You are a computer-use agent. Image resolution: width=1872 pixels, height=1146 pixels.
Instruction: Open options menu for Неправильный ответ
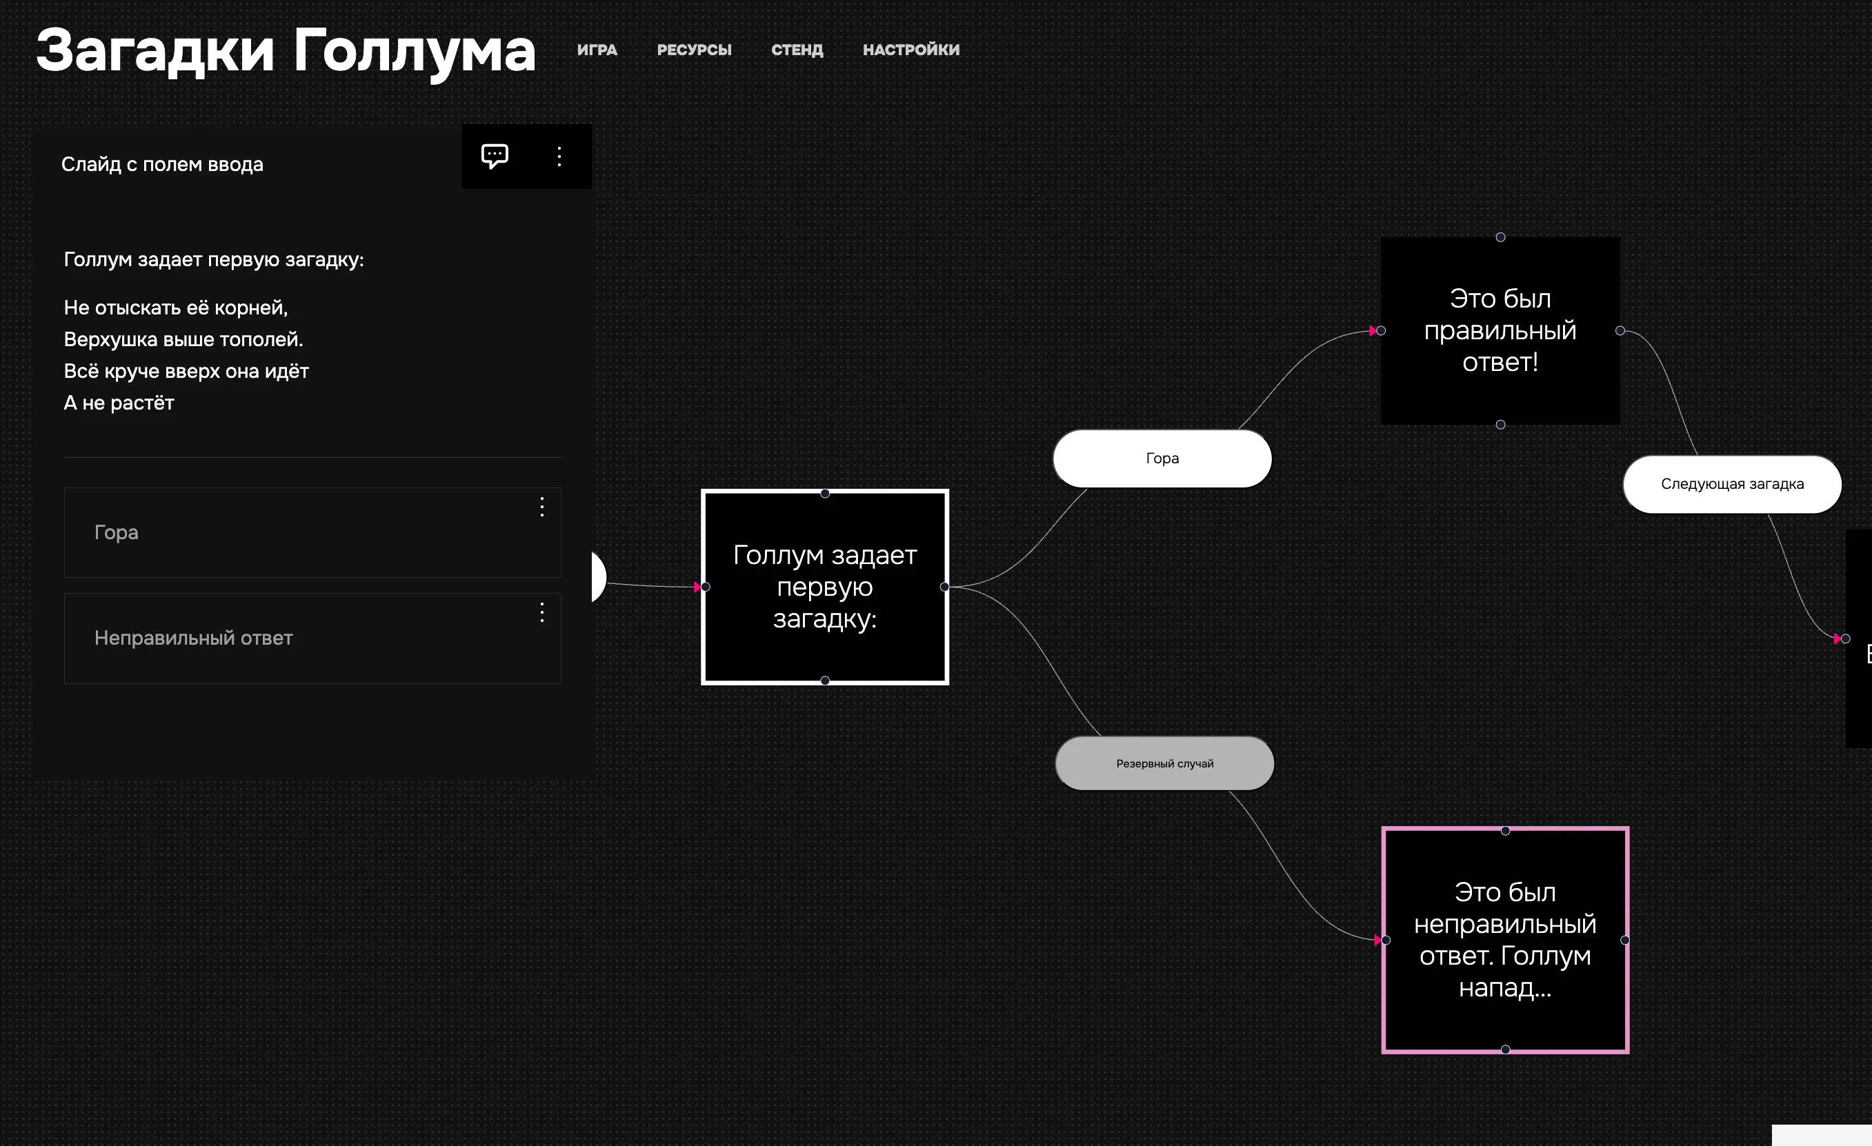(x=541, y=612)
